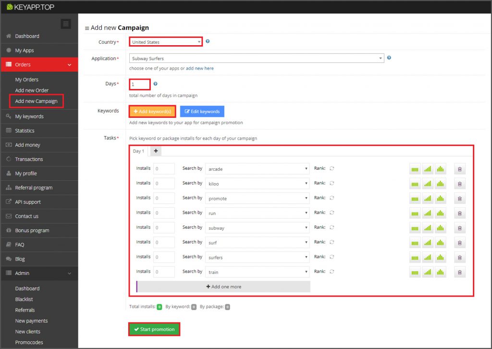
Task: Open My keywords in sidebar
Action: click(x=29, y=116)
